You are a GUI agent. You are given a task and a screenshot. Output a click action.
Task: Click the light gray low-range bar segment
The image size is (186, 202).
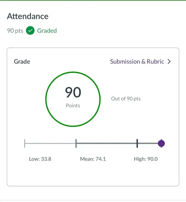click(x=50, y=143)
